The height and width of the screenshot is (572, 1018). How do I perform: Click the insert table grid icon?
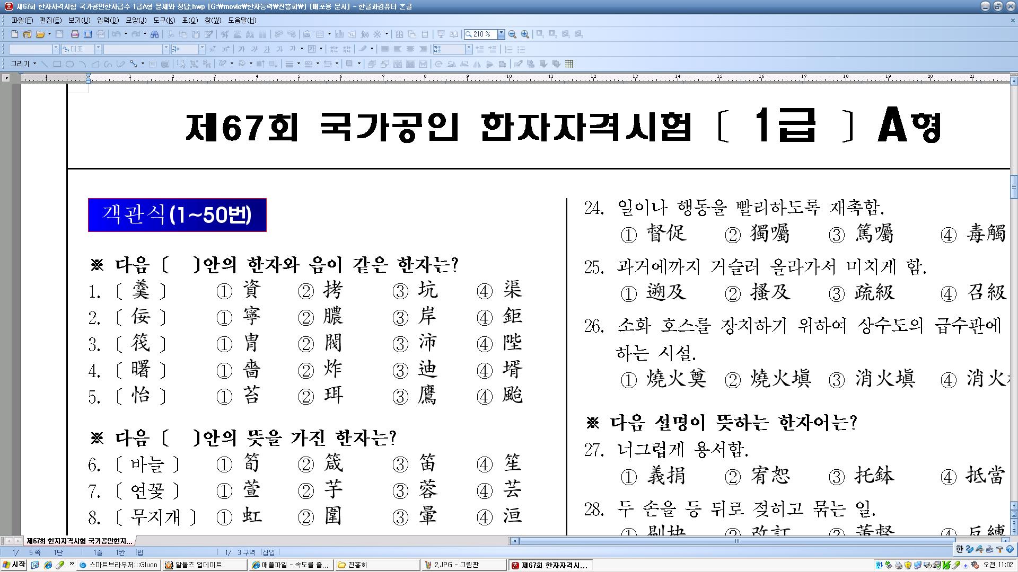coord(320,34)
